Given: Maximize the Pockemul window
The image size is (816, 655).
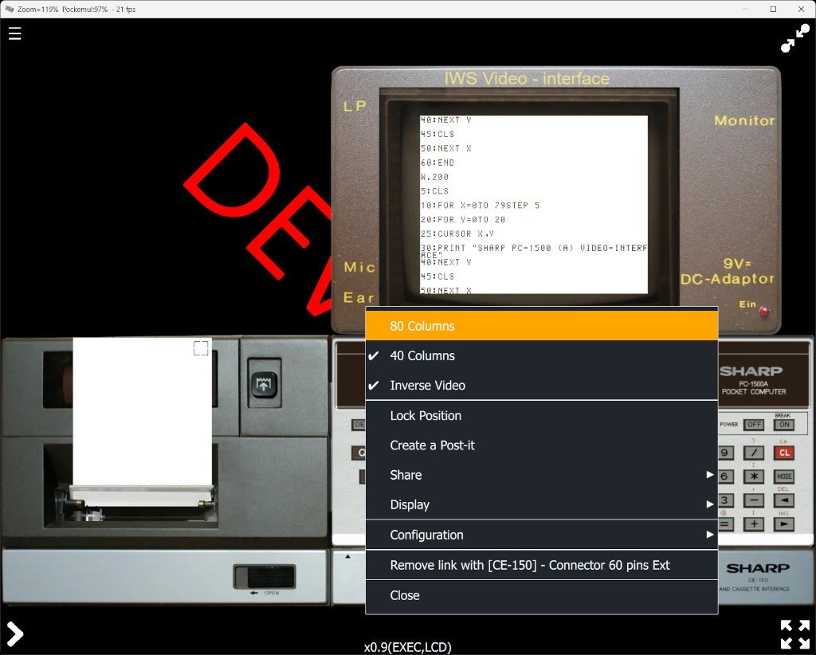Looking at the screenshot, I should tap(773, 10).
